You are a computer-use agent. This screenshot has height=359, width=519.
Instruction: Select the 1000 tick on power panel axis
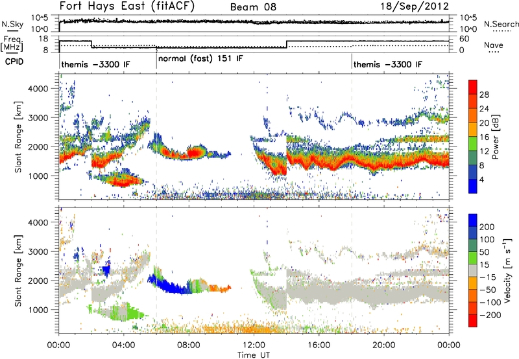[38, 176]
